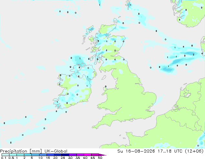
Task: Click the 40–45 mm magenta swatch
Action: (88, 155)
